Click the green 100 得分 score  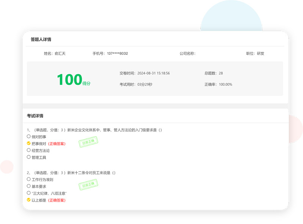(73, 80)
